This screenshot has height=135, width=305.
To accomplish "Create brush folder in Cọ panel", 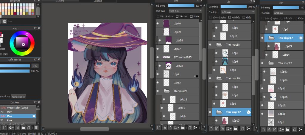I will [23, 128].
